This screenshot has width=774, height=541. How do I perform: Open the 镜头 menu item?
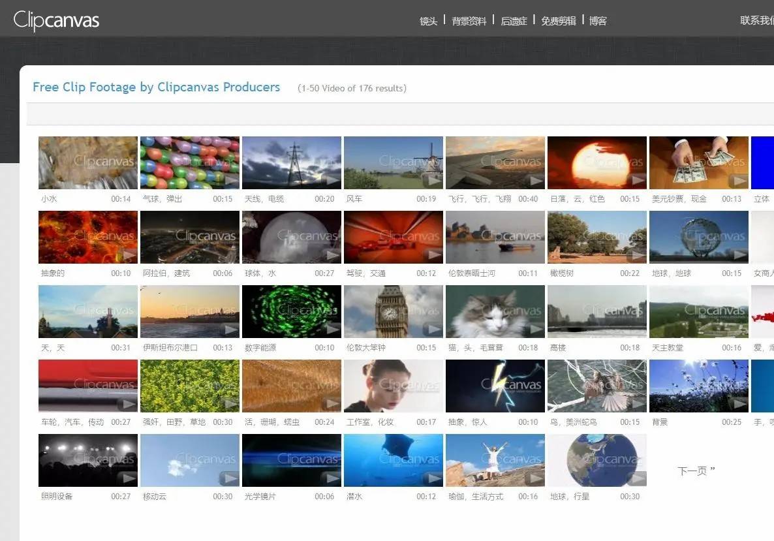(x=428, y=21)
